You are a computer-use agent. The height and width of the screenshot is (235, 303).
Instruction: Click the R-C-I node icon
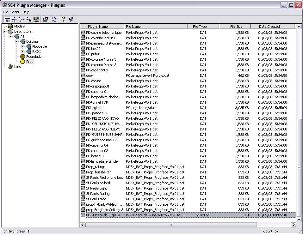click(x=28, y=51)
